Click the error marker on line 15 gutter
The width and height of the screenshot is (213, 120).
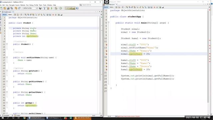[x=106, y=54]
